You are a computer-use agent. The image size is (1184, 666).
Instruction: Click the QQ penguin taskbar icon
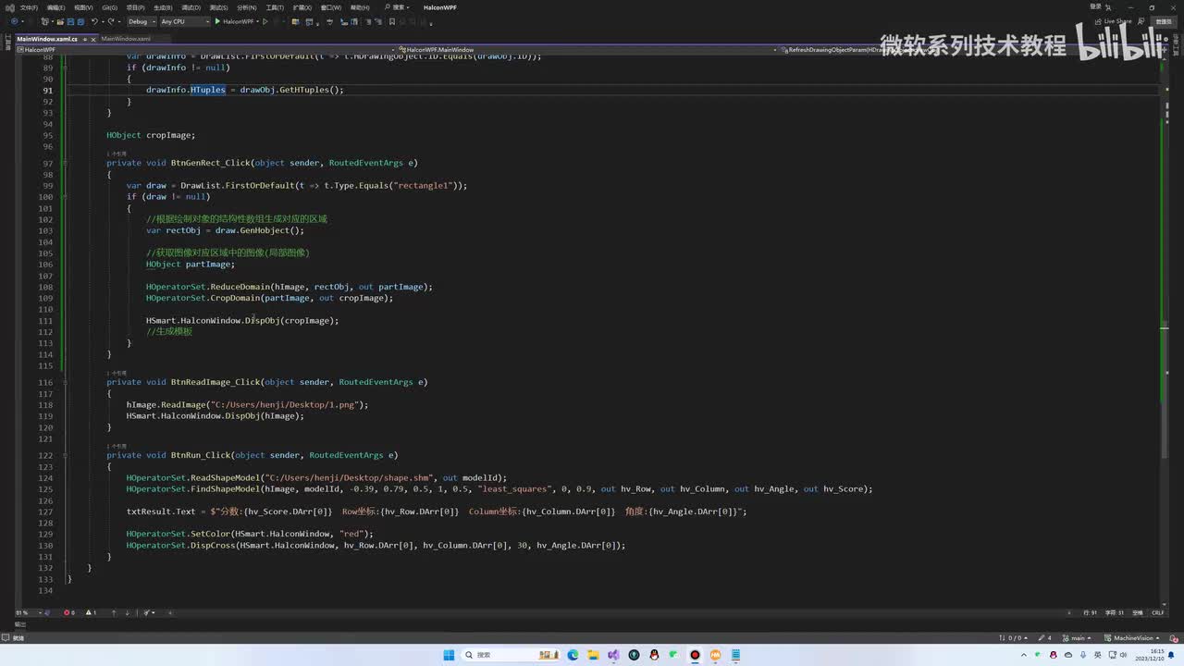[x=654, y=655]
